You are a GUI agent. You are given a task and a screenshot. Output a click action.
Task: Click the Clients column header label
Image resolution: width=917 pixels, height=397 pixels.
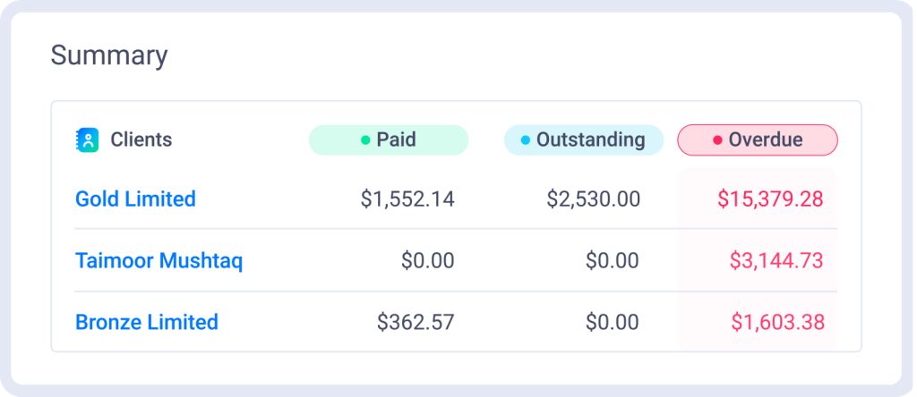point(141,140)
